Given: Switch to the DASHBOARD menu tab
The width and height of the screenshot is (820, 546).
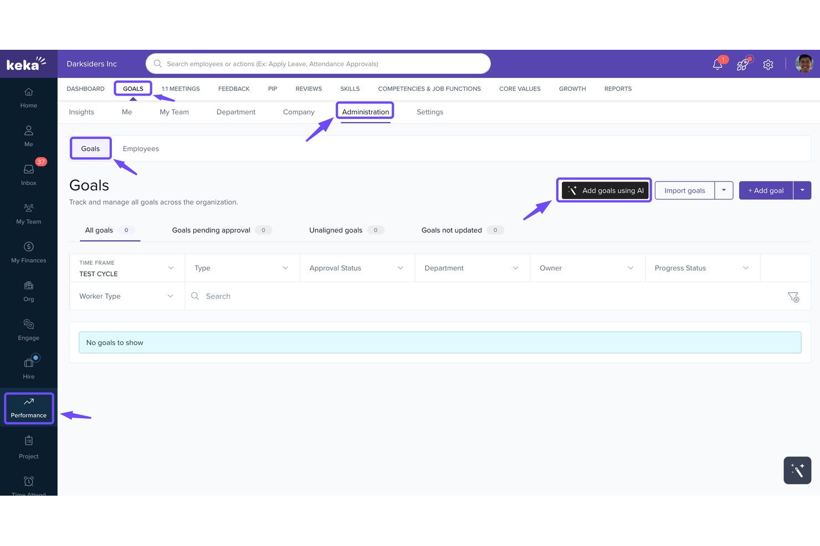Looking at the screenshot, I should [x=85, y=89].
